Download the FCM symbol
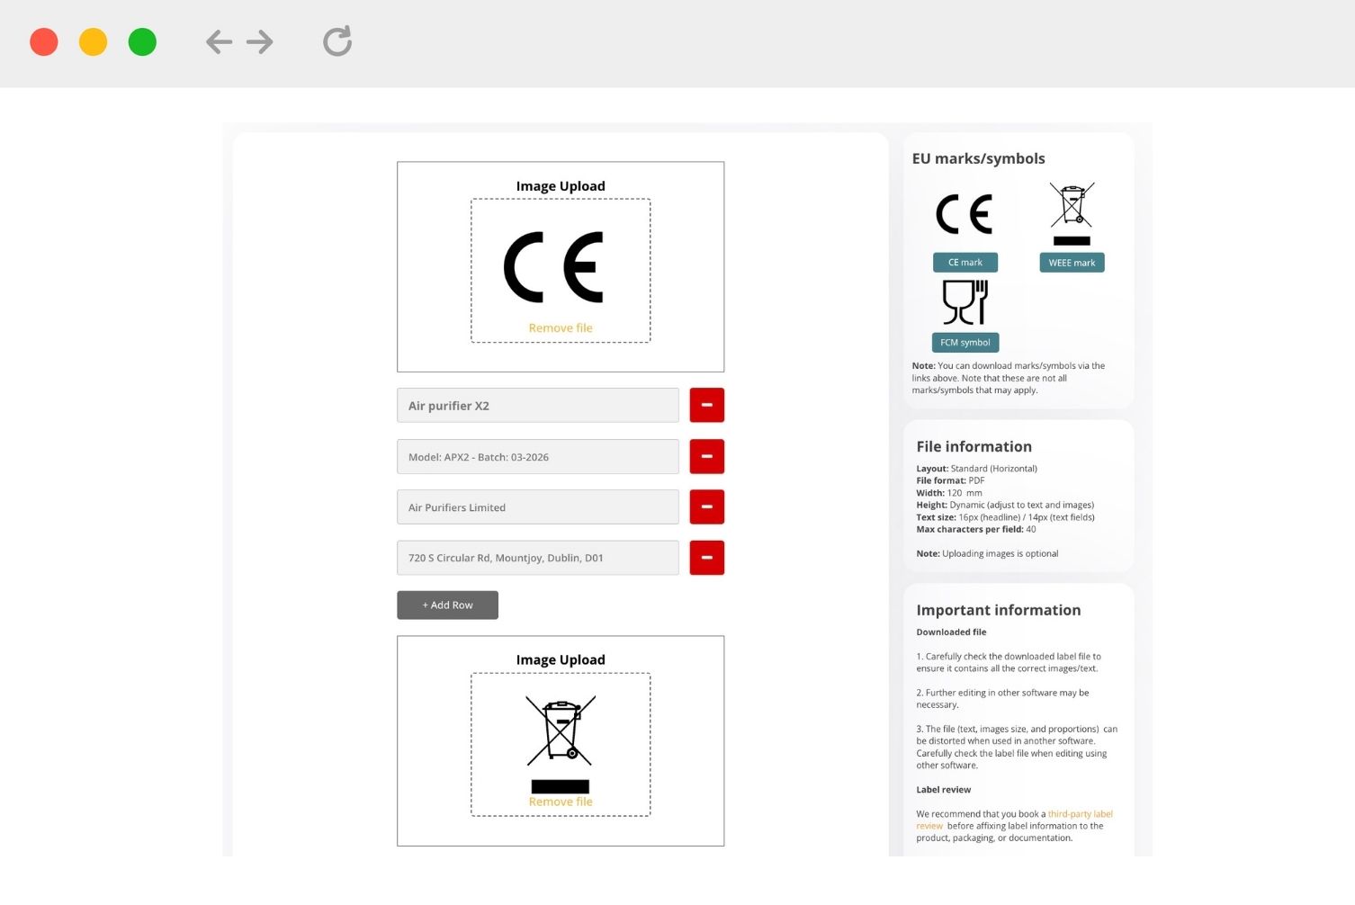The width and height of the screenshot is (1355, 905). click(965, 343)
